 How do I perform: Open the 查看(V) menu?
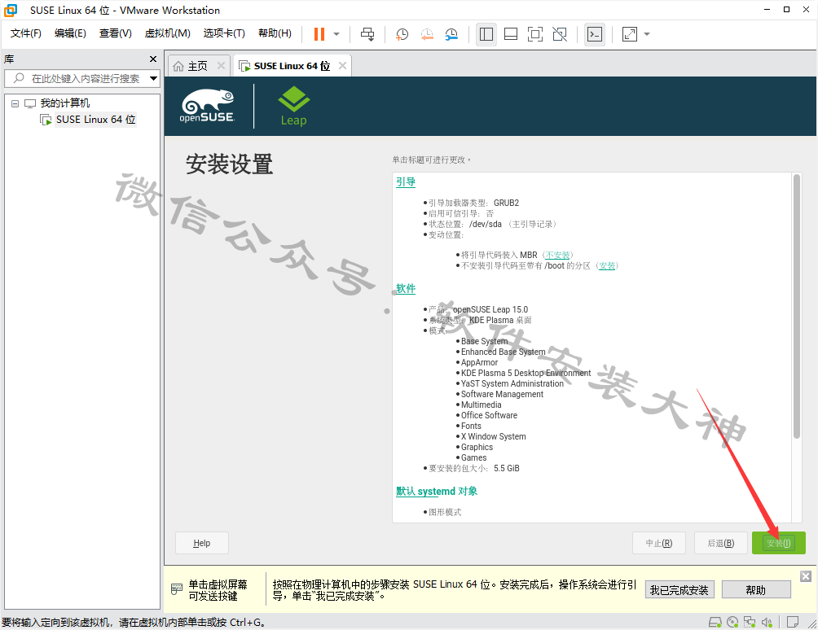coord(116,33)
